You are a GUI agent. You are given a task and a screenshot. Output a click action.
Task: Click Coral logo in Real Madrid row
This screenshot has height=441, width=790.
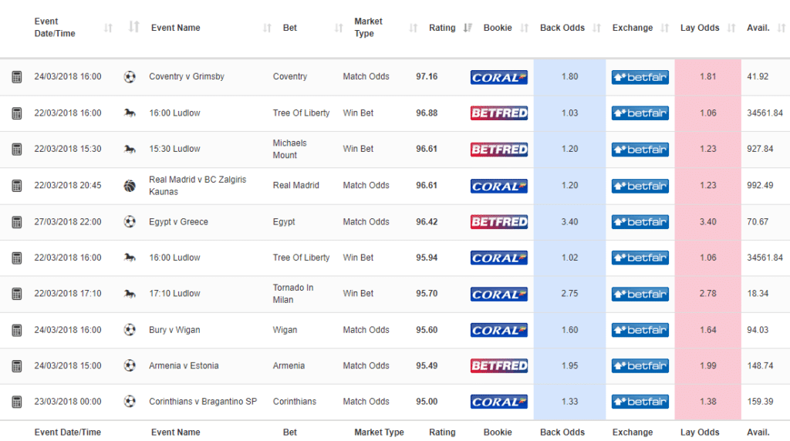499,186
